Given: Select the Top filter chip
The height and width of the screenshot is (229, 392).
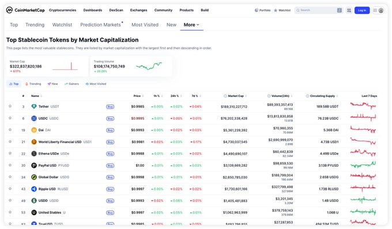Looking at the screenshot, I should tap(14, 84).
